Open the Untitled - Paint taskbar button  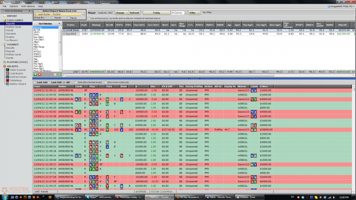point(249,197)
